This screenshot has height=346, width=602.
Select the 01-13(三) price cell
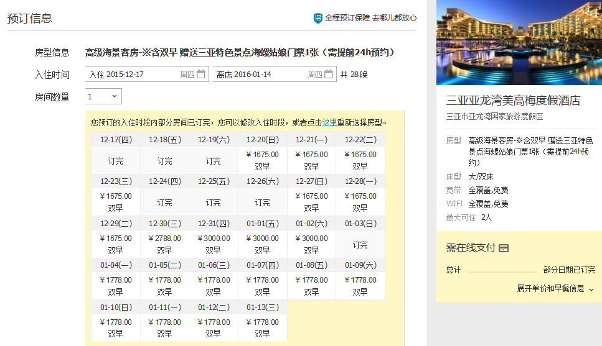262,328
